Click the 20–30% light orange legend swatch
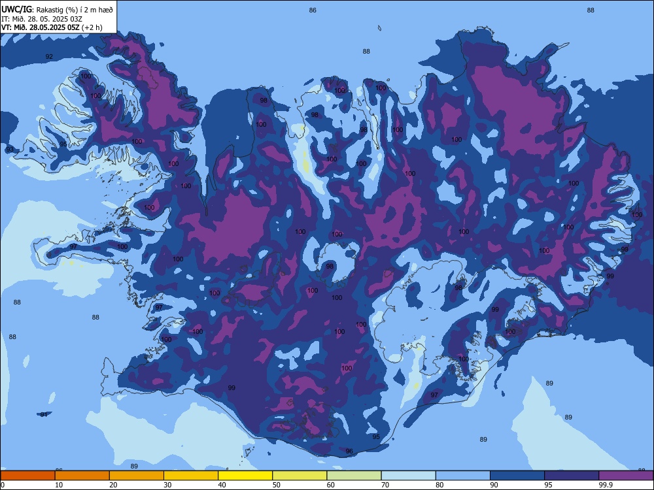The height and width of the screenshot is (490, 654). pos(137,476)
